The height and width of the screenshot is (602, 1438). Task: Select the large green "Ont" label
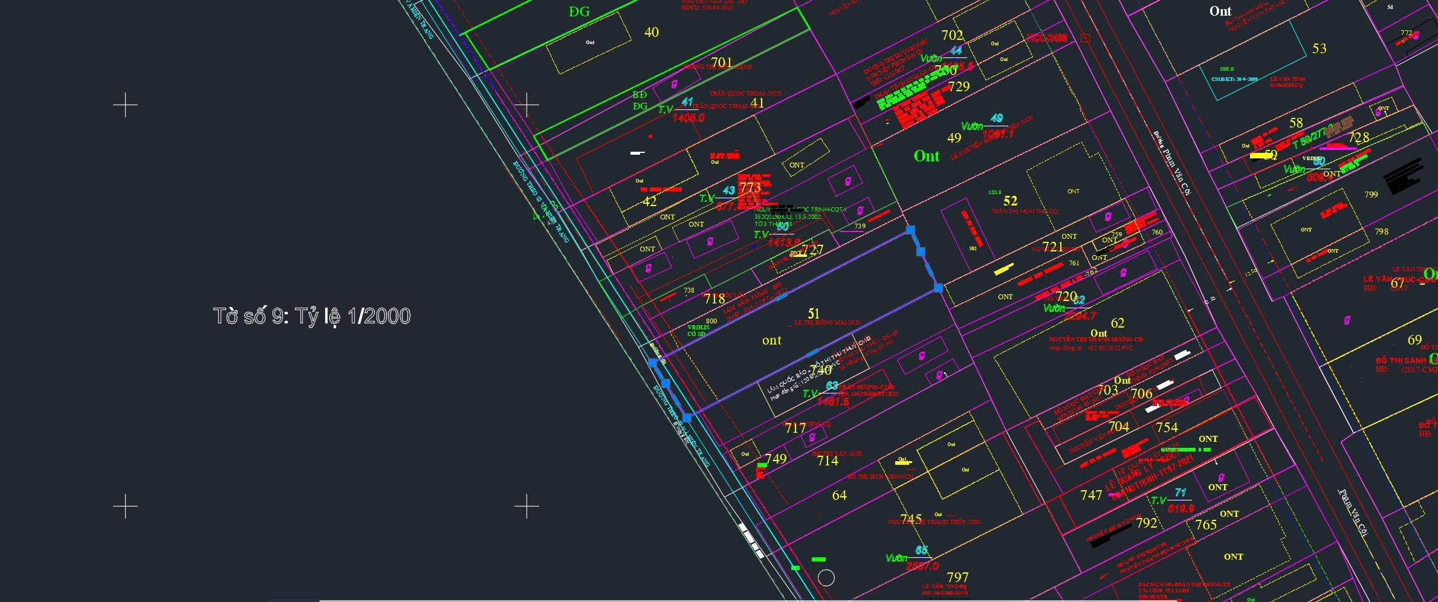point(927,156)
